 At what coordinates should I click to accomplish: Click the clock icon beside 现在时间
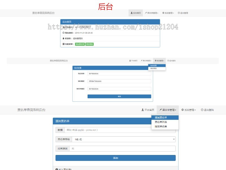click(x=63, y=33)
